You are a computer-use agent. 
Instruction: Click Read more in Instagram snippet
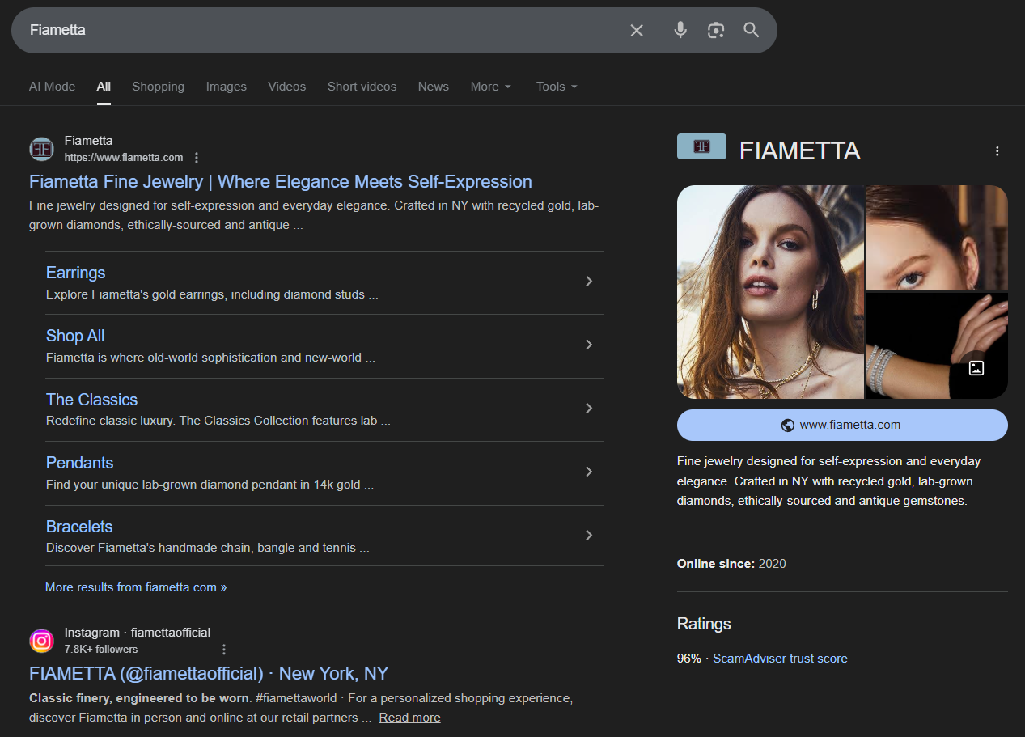pos(409,718)
